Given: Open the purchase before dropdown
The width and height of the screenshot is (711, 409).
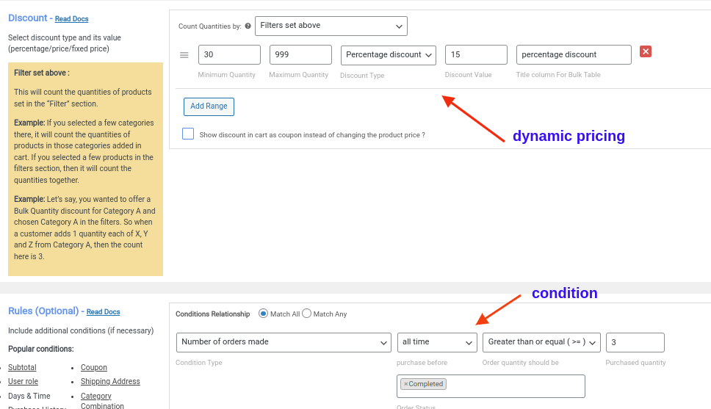Looking at the screenshot, I should [x=437, y=342].
